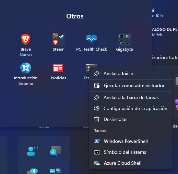Open Símbolo del sistema task
Image resolution: width=178 pixels, height=174 pixels.
coord(131,152)
